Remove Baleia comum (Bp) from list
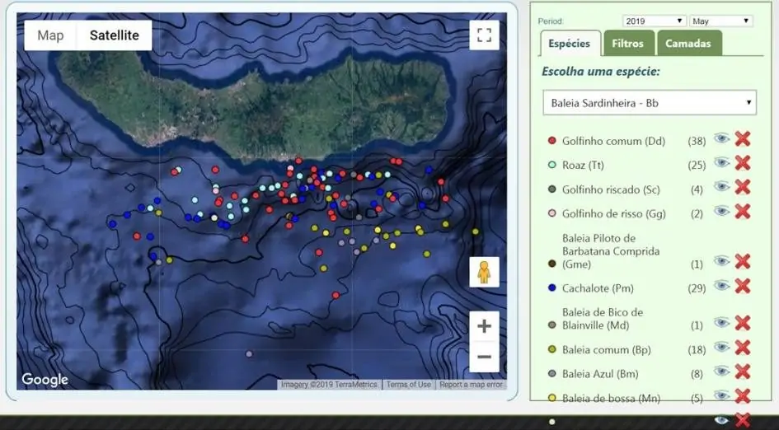Image resolution: width=779 pixels, height=430 pixels. [742, 348]
